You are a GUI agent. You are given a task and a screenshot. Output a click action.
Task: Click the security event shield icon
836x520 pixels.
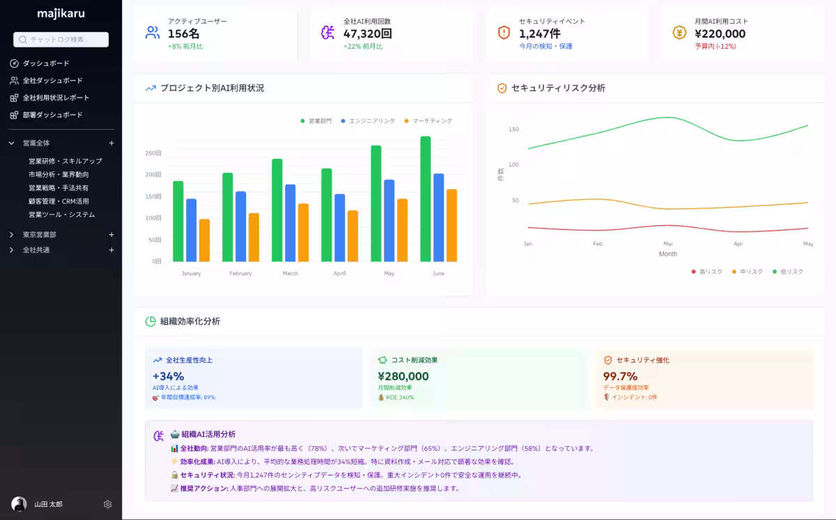coord(504,33)
